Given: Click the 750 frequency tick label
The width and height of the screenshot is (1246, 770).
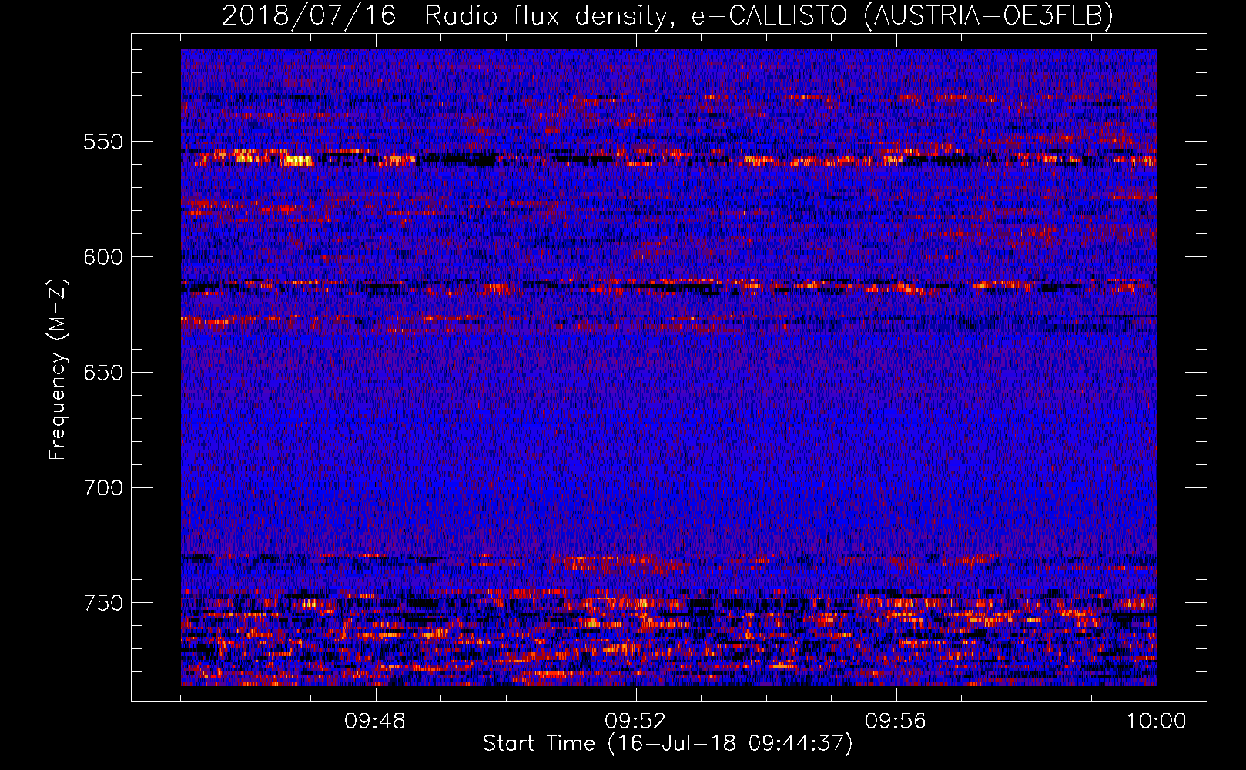Looking at the screenshot, I should pos(103,603).
